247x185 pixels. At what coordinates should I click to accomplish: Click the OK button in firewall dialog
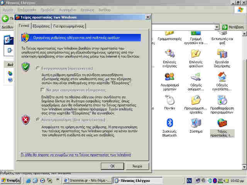112,166
